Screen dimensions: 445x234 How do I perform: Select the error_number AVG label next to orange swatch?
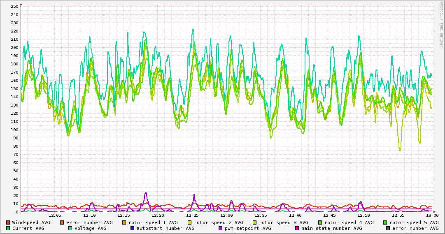[89, 223]
